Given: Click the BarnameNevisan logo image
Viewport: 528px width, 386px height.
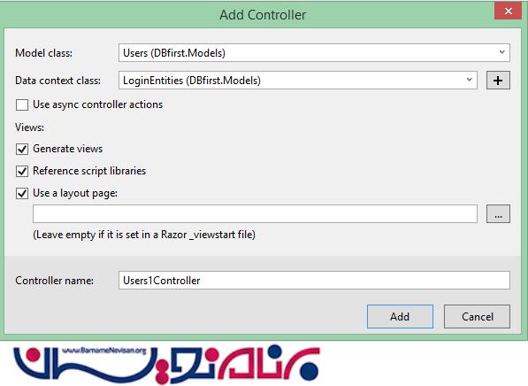Looking at the screenshot, I should pyautogui.click(x=166, y=365).
